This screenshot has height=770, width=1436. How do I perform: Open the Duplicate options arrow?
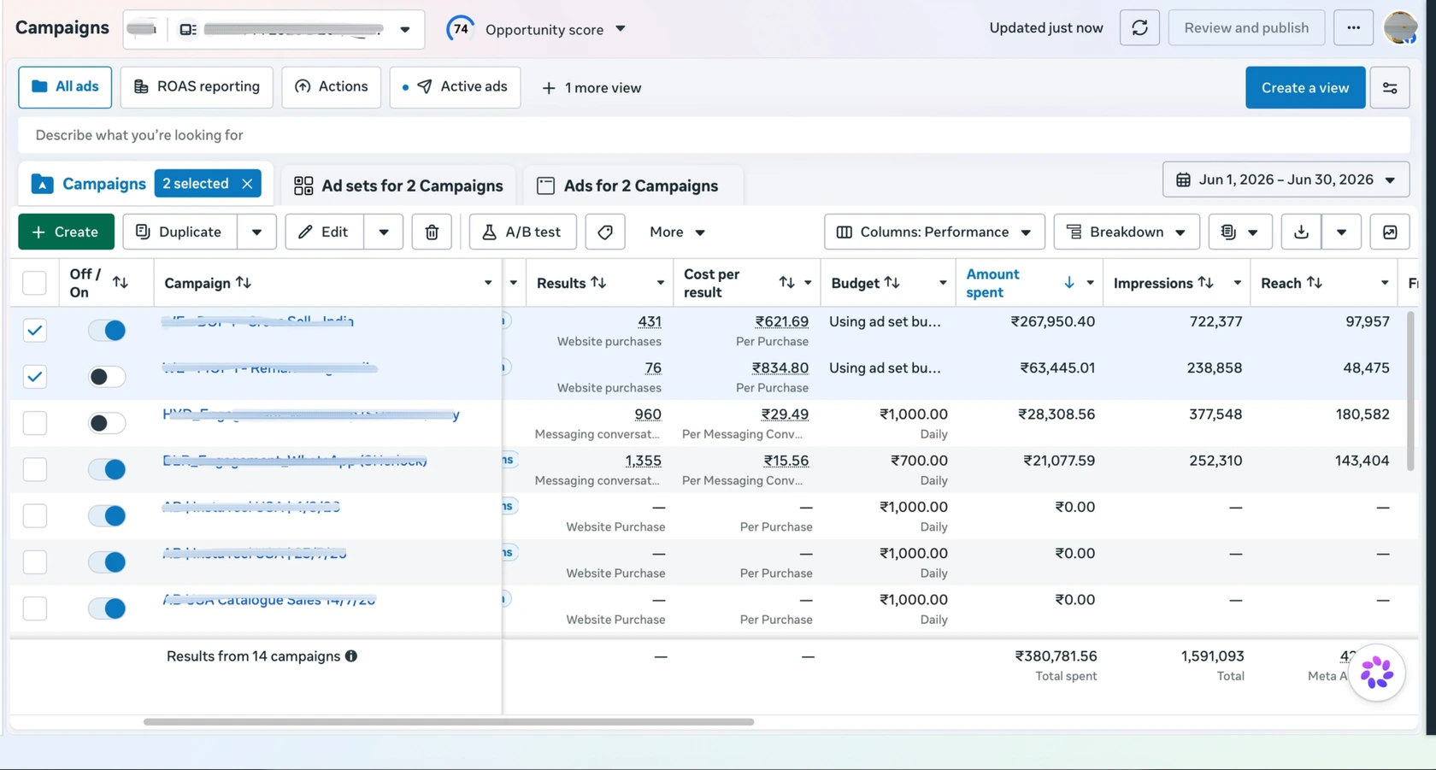coord(256,232)
